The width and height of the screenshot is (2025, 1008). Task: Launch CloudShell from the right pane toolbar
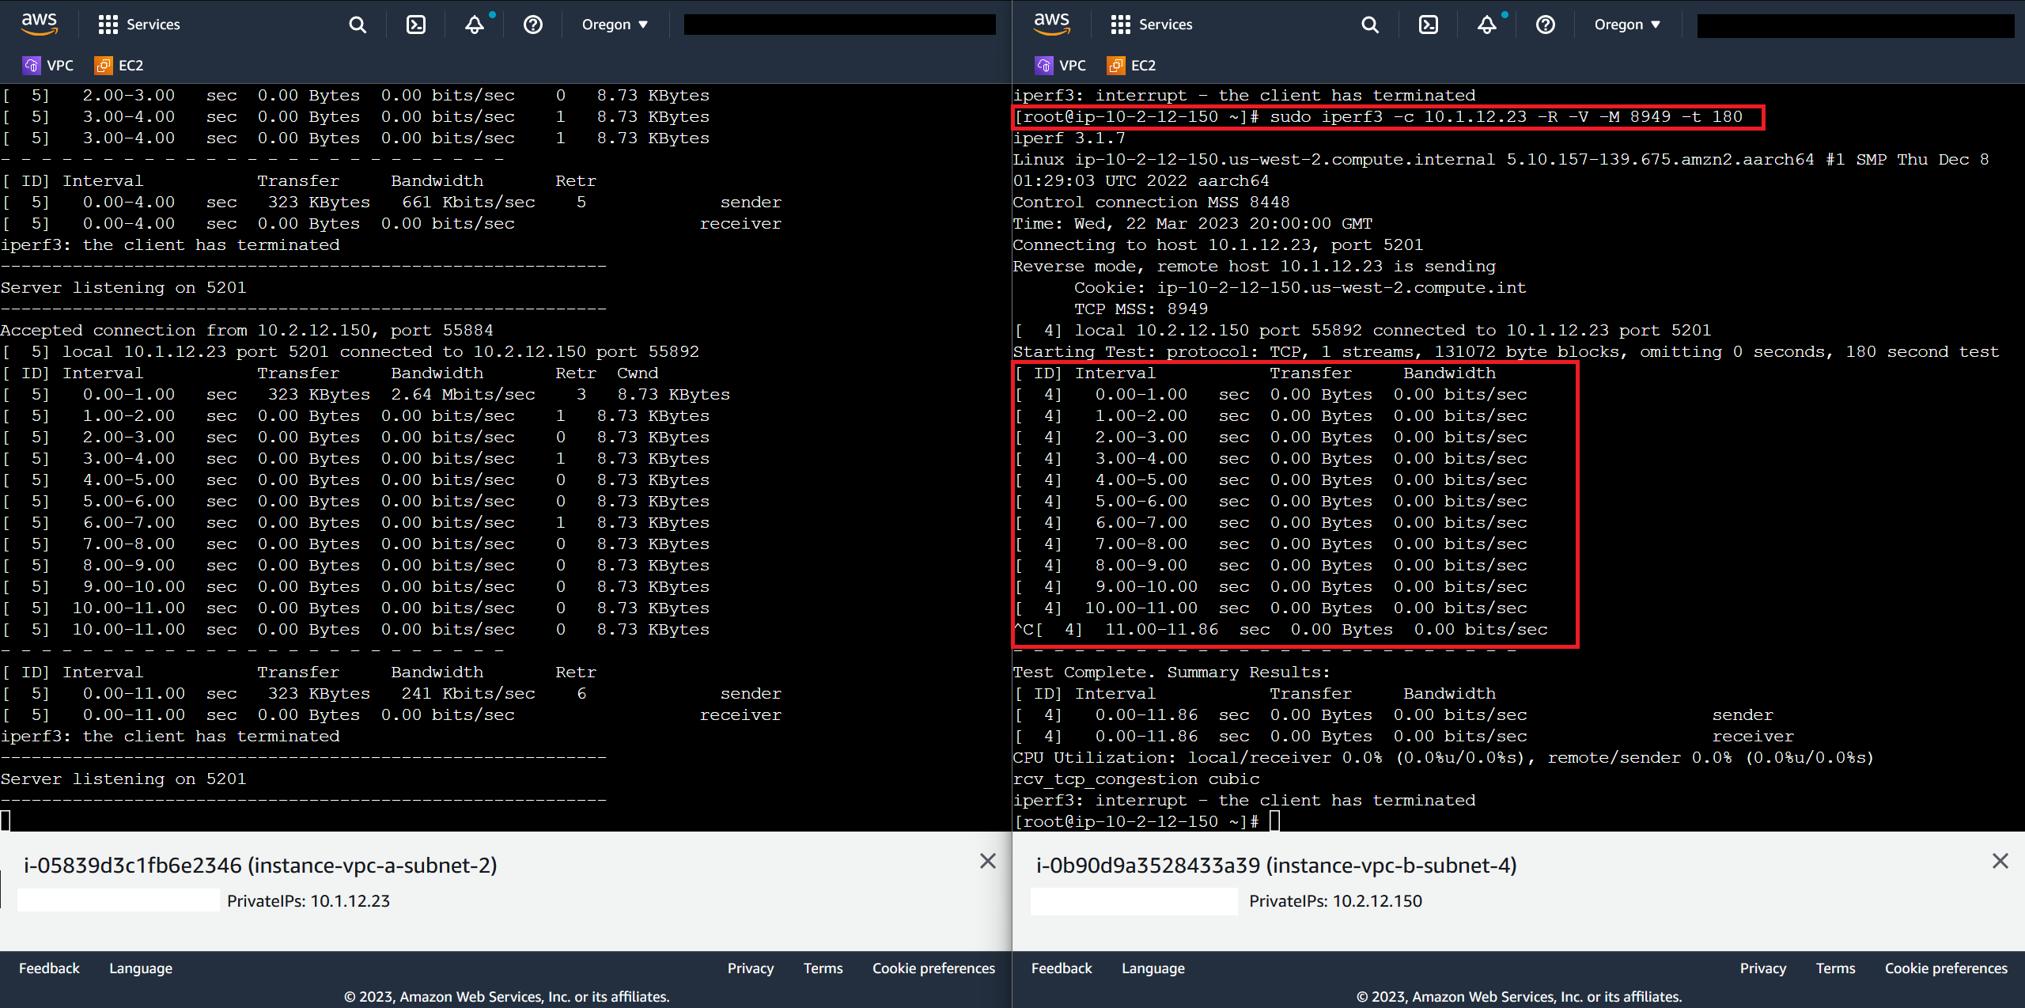click(1428, 25)
